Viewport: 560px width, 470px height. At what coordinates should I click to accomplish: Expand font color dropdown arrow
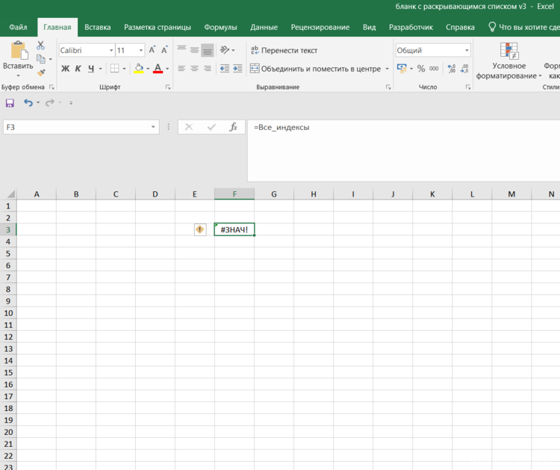167,68
